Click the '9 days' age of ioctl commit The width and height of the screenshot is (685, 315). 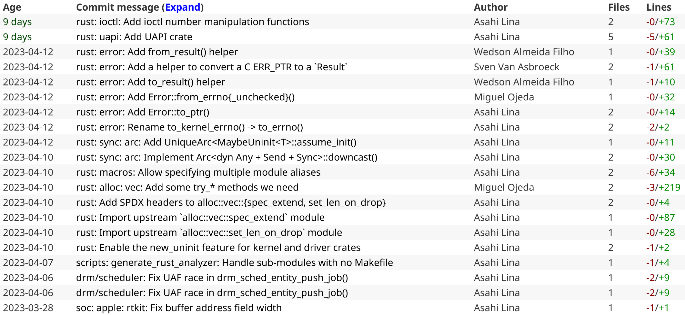click(x=17, y=22)
